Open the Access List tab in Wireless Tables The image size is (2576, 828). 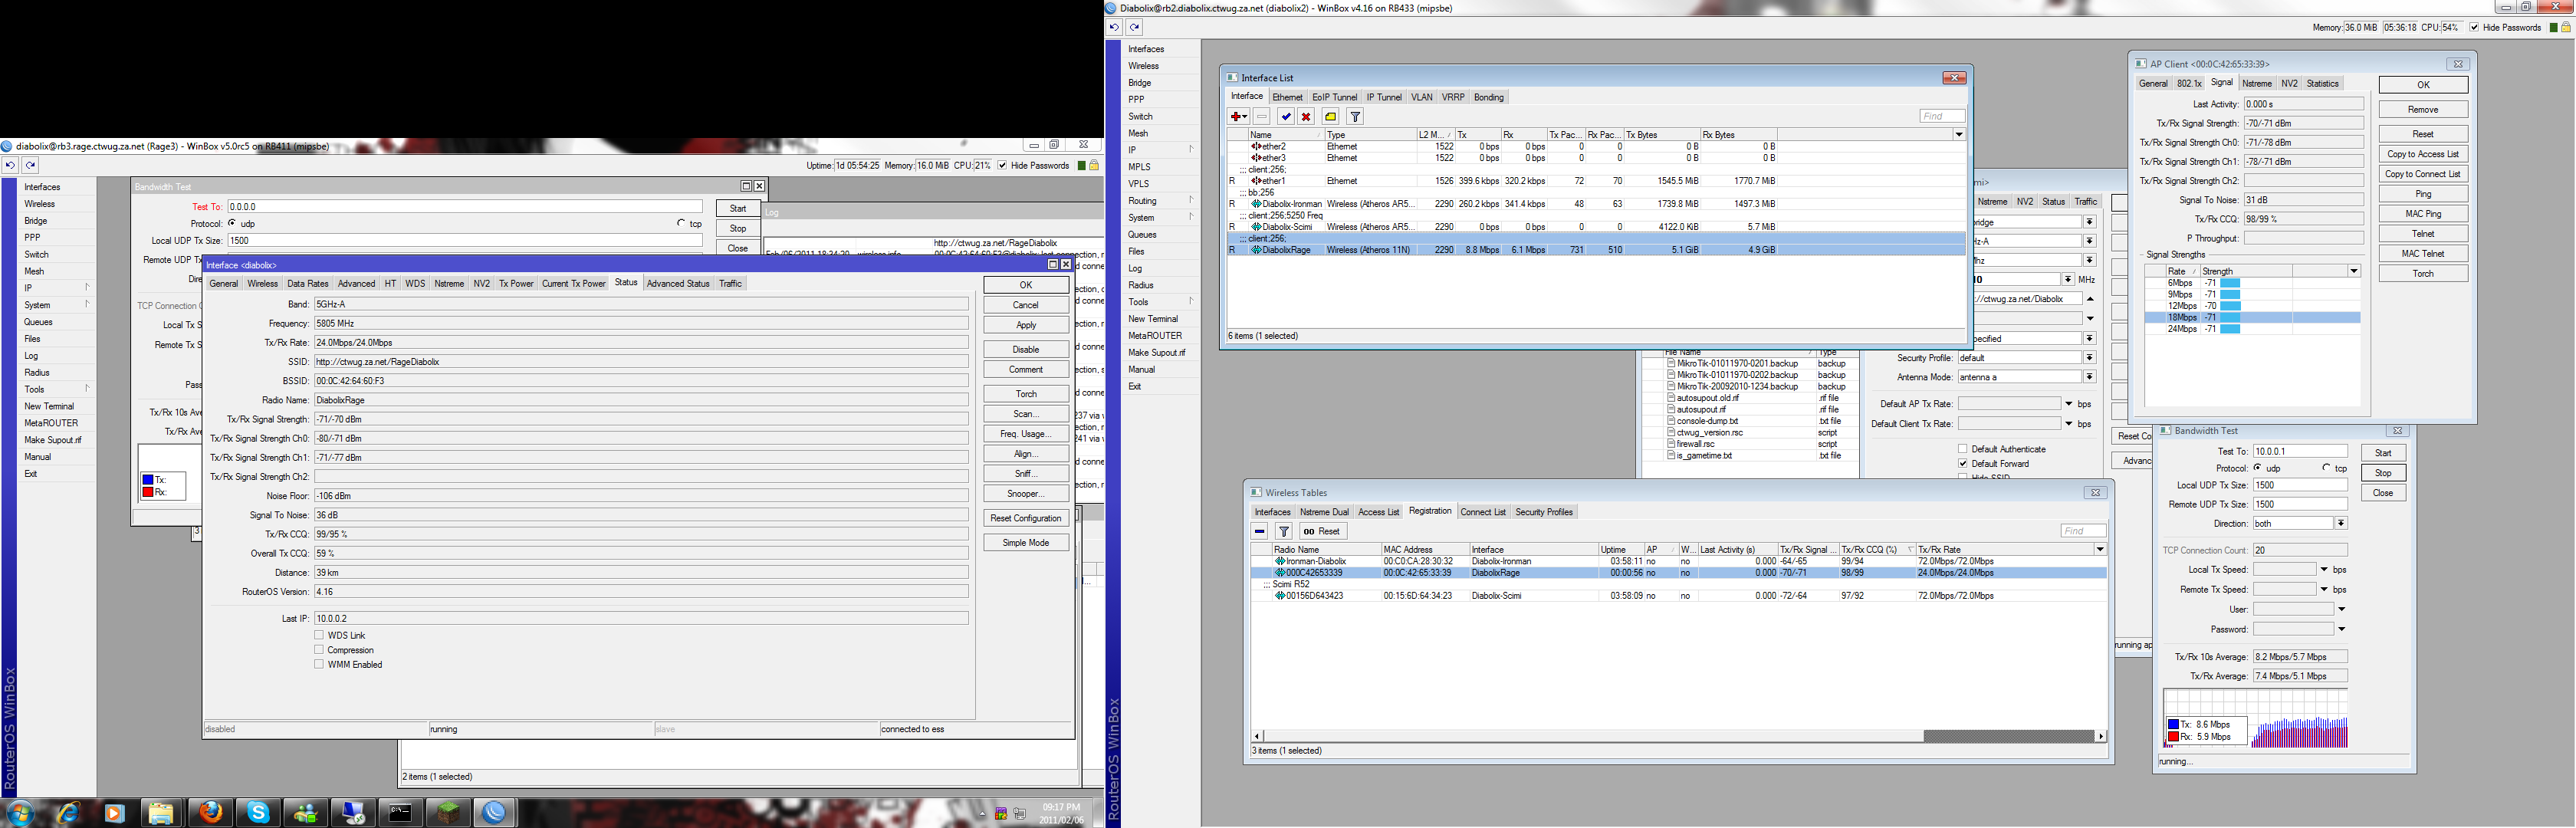click(1378, 512)
